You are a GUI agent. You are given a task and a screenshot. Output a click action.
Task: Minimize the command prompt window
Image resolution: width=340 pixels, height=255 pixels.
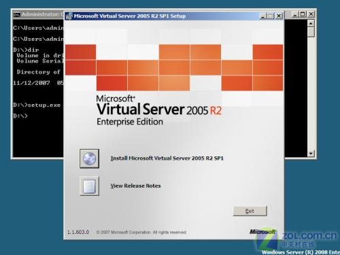[294, 14]
